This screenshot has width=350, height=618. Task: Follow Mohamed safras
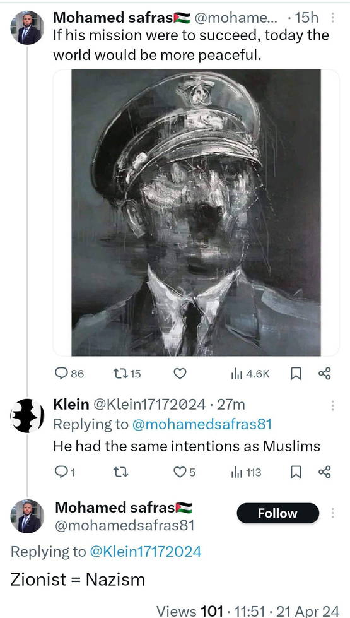point(277,513)
